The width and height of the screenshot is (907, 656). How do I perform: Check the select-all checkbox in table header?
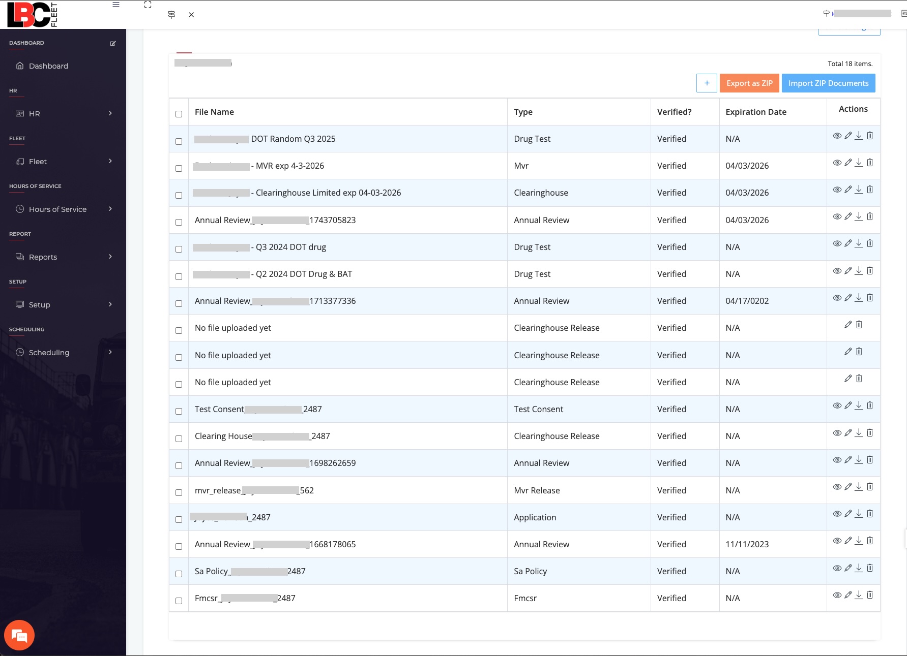[179, 114]
